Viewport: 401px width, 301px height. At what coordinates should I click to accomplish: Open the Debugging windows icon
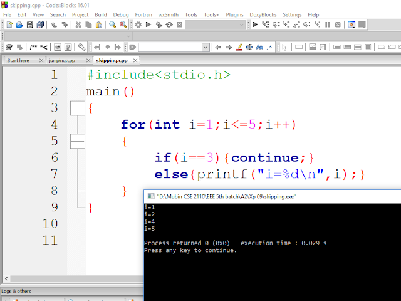(352, 24)
